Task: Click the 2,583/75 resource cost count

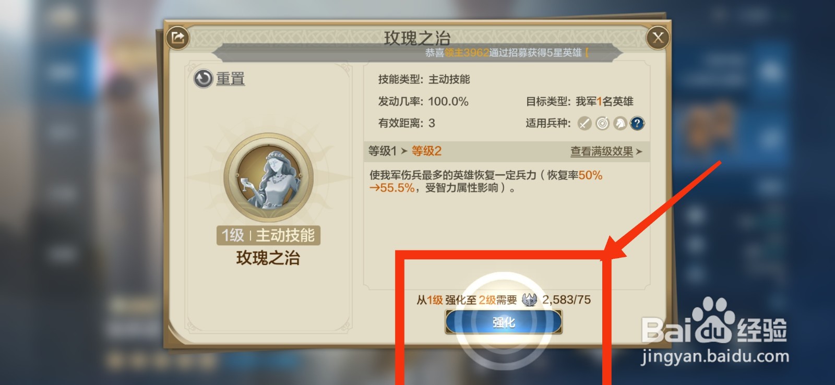Action: click(x=566, y=299)
